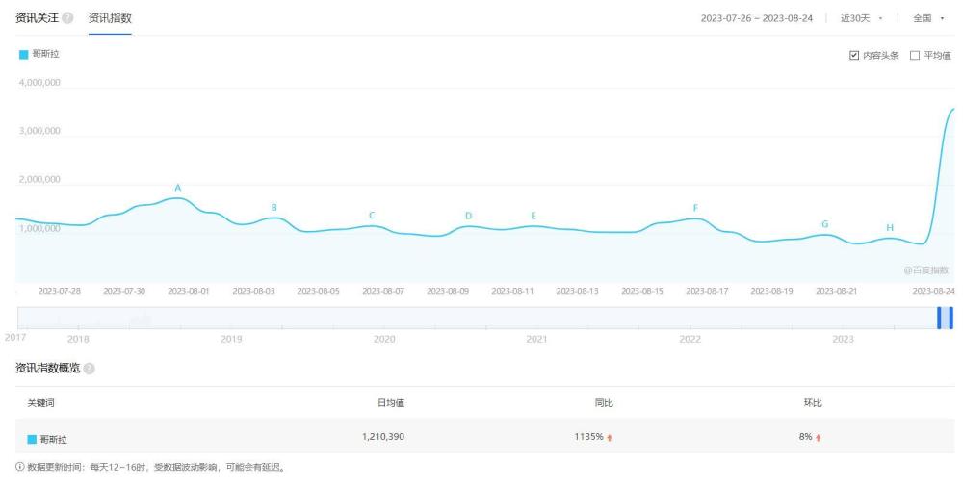Screen dimensions: 963x487
Task: Click the daily average value 1,210,390
Action: point(383,437)
